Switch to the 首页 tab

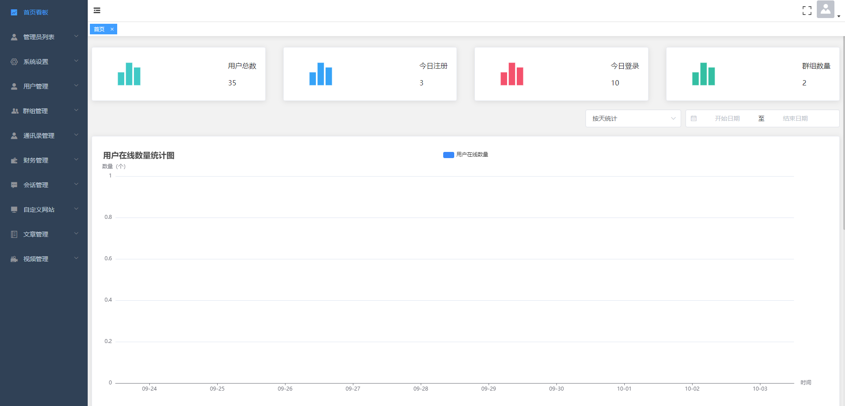pos(100,29)
